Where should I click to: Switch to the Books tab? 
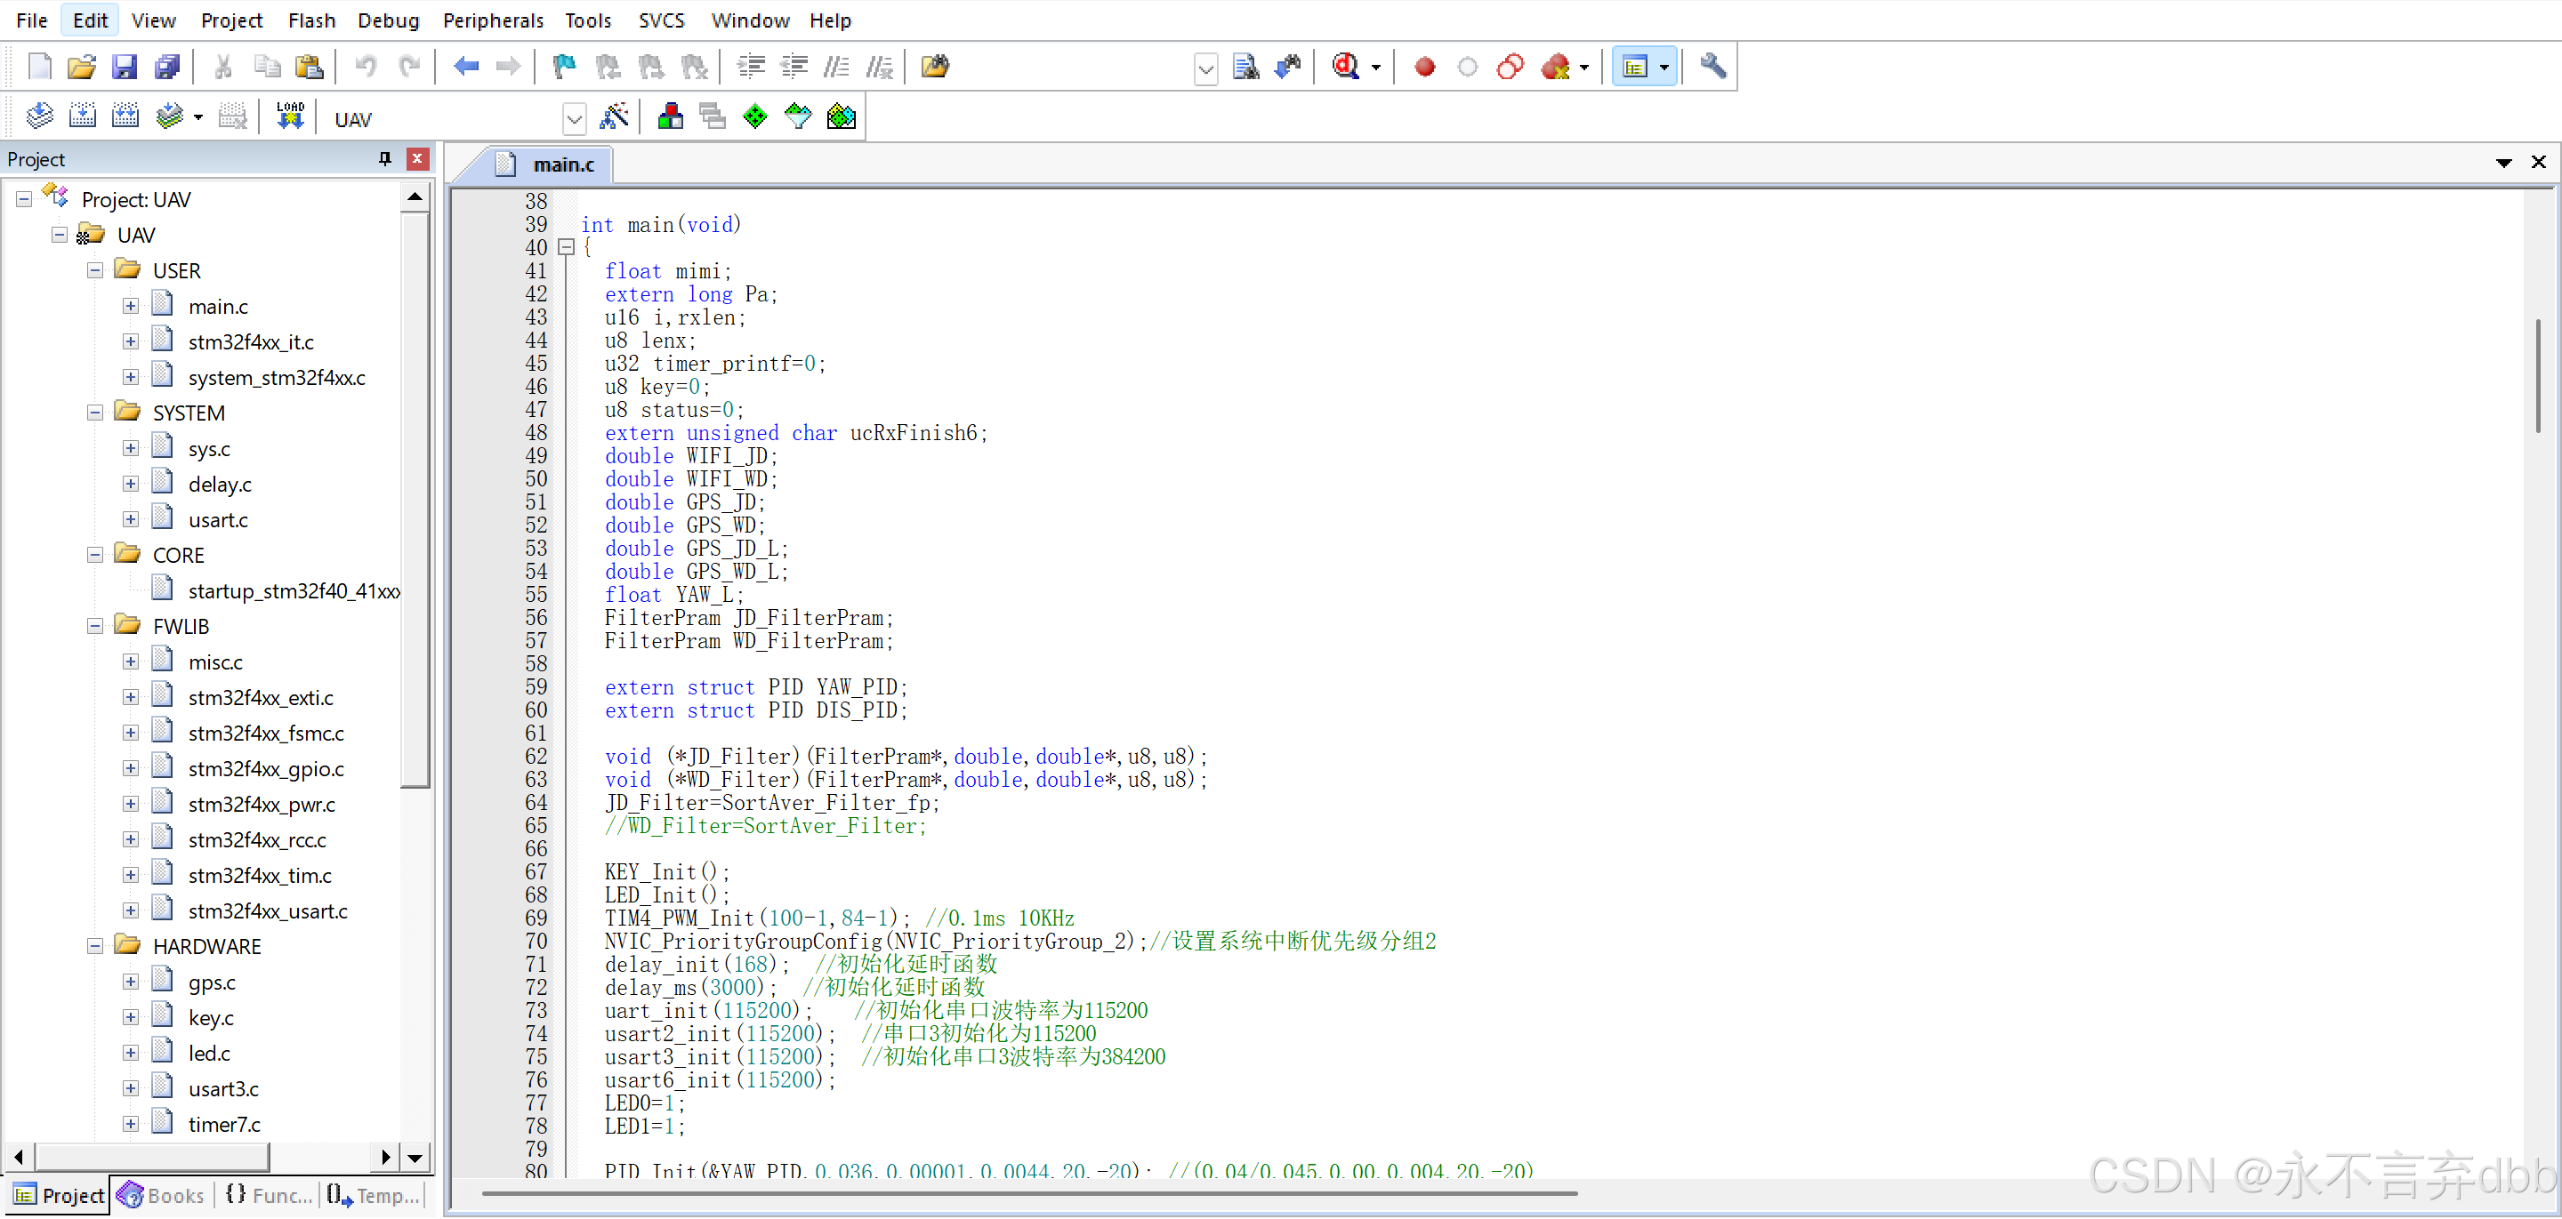(162, 1195)
